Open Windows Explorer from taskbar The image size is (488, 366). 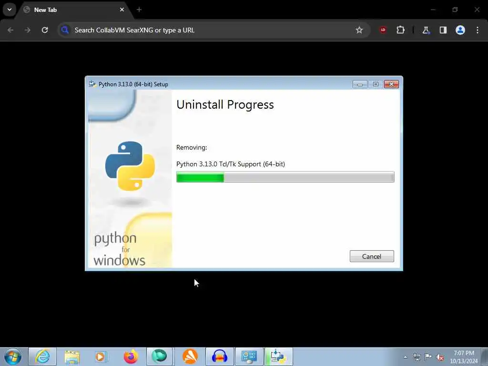(72, 356)
